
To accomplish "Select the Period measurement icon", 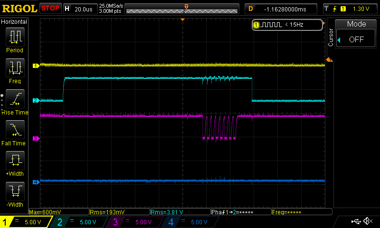I will coord(15,37).
